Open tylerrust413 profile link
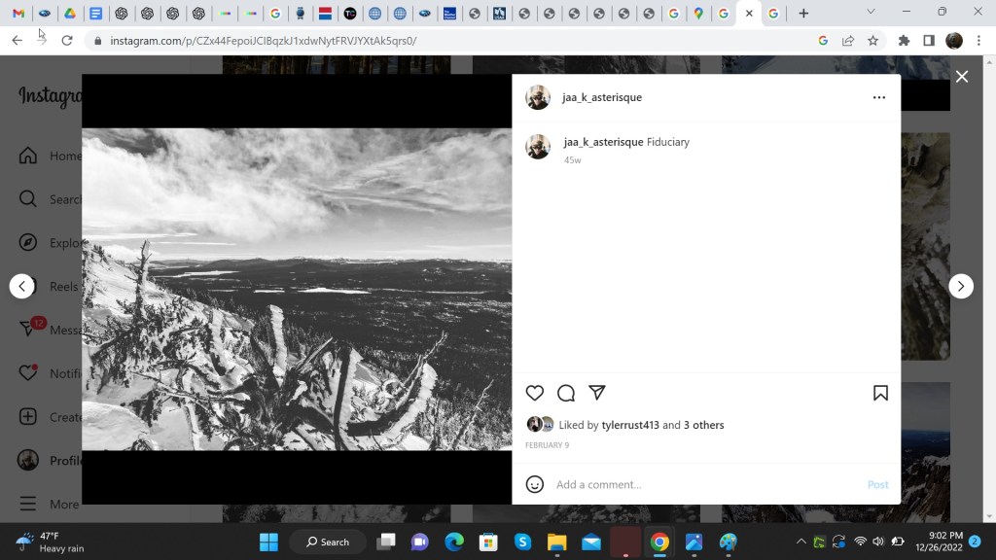Screen dimensions: 996x560 [630, 425]
